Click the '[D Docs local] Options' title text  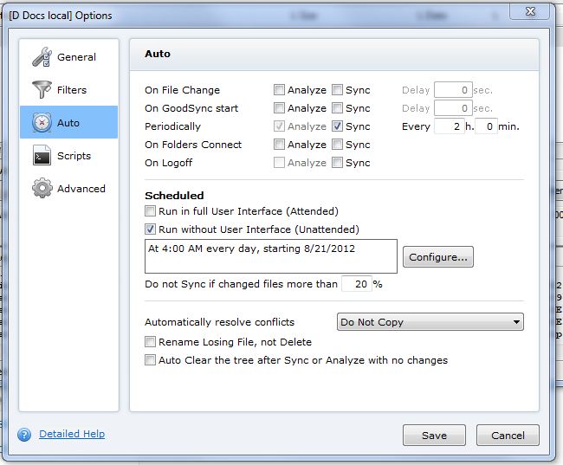click(x=61, y=16)
